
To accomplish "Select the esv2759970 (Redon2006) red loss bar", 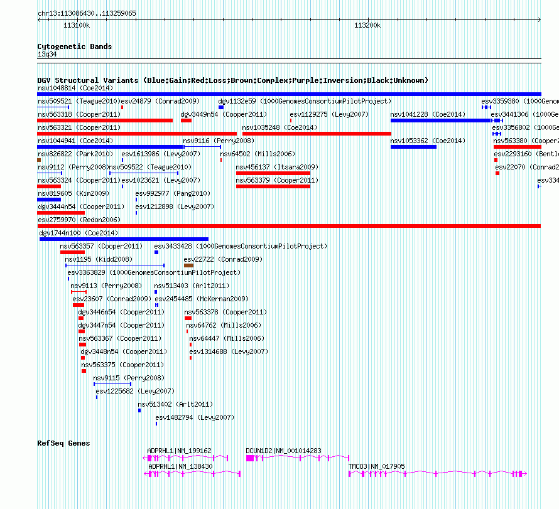I will pos(289,226).
